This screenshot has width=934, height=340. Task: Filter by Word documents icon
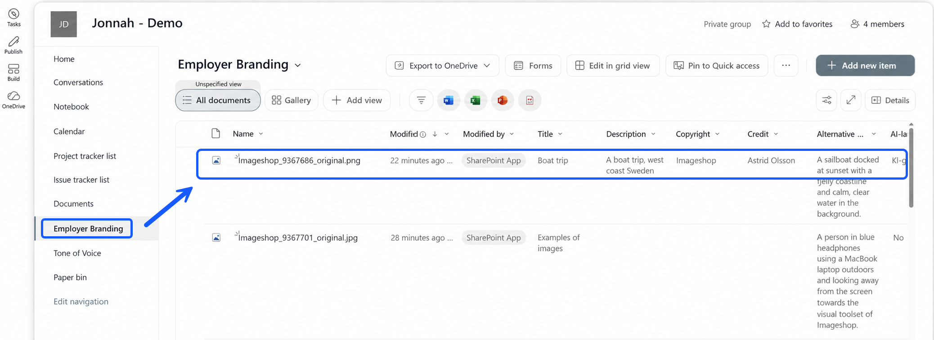(449, 100)
